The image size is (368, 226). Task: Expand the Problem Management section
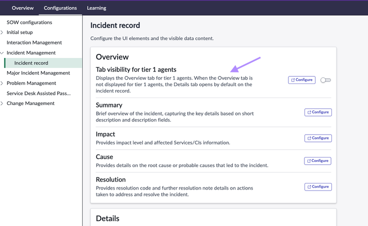[x=2, y=83]
